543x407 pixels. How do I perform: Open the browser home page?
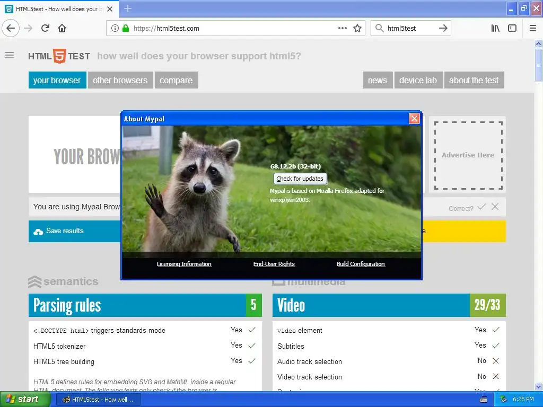pyautogui.click(x=62, y=28)
